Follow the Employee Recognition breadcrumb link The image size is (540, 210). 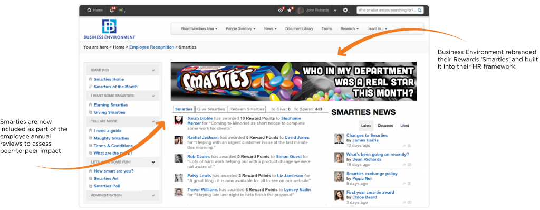tap(151, 47)
